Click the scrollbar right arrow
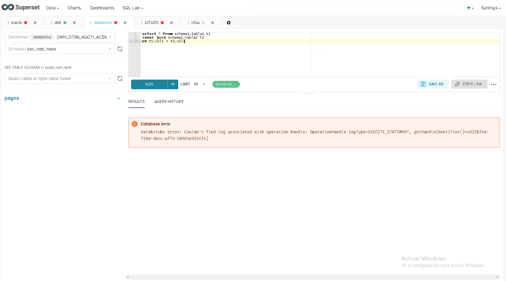Viewport: 506px width, 281px height. click(497, 277)
